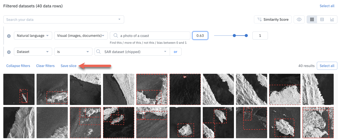
Task: Open the 'is' operator dropdown
Action: (x=73, y=52)
